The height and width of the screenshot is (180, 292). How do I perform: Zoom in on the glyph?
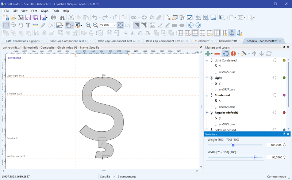pos(88,25)
